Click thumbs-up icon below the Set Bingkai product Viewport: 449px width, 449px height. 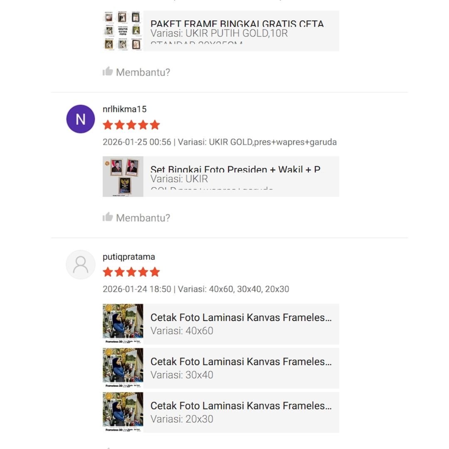(108, 217)
